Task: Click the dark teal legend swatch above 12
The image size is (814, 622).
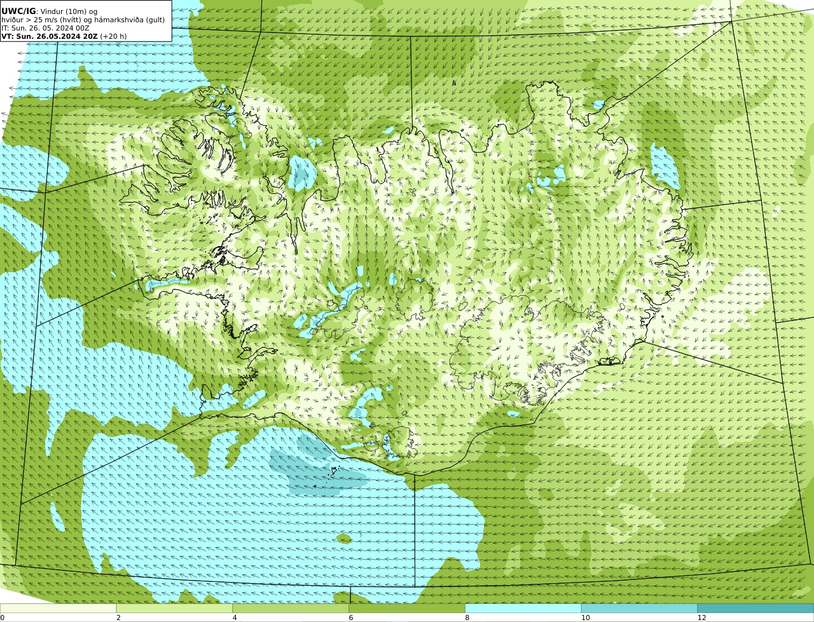Action: (755, 608)
